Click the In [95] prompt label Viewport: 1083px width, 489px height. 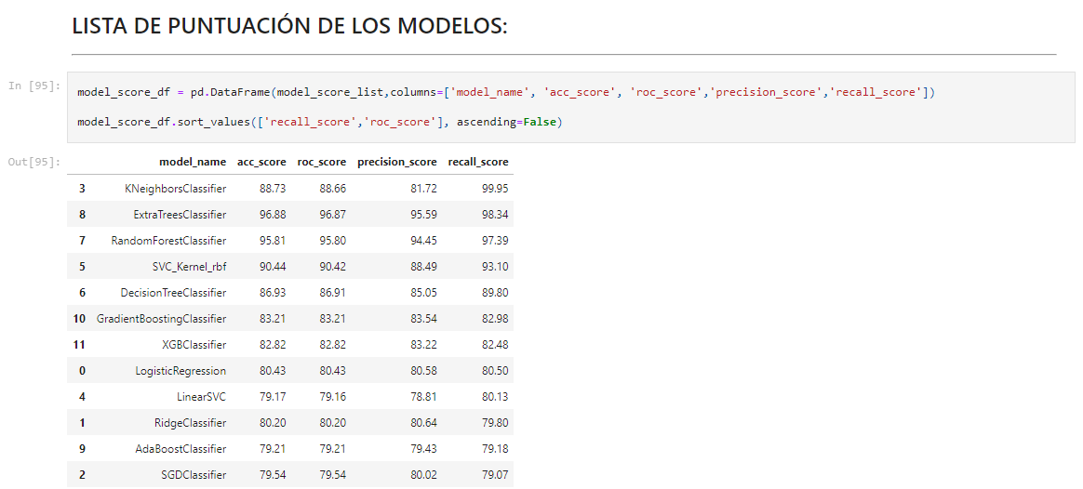click(34, 86)
